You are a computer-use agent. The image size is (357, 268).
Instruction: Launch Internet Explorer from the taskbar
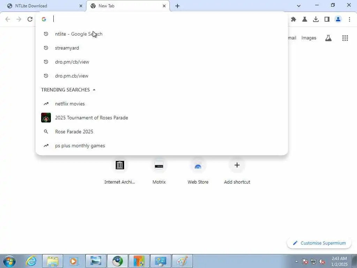(31, 261)
